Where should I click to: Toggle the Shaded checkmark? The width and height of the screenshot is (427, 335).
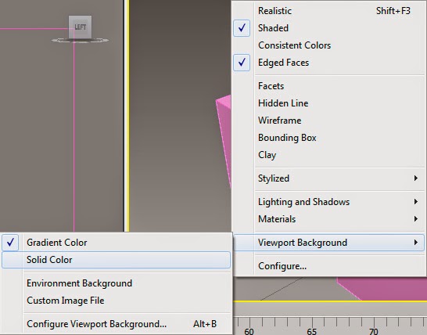coord(242,28)
